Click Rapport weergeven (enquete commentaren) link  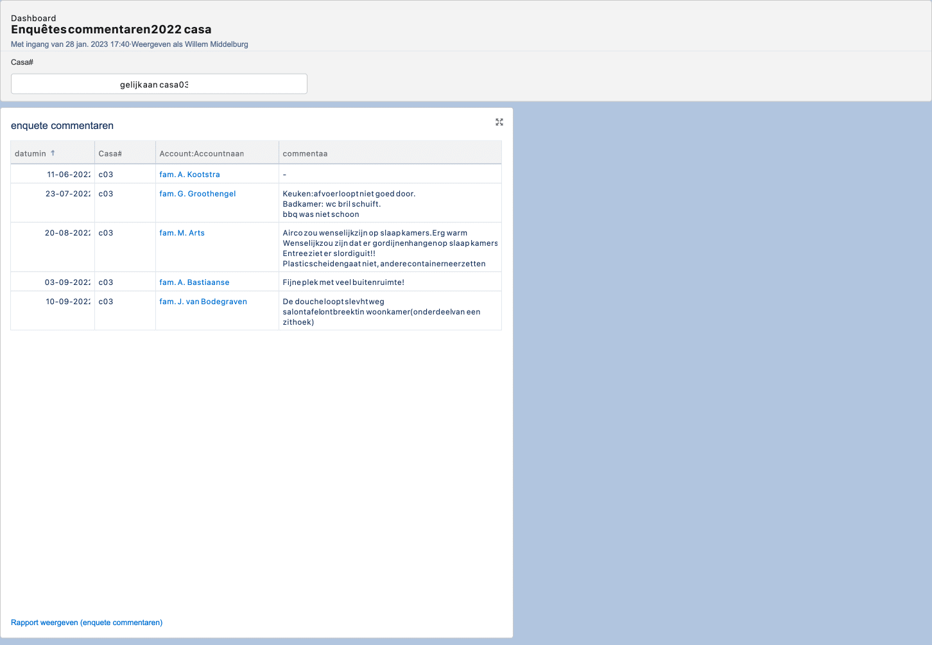(87, 623)
